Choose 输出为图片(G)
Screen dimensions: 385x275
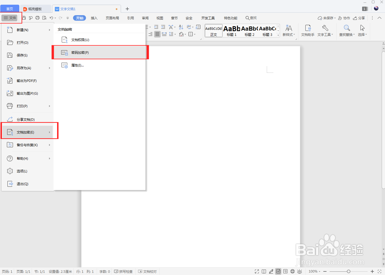pyautogui.click(x=28, y=93)
